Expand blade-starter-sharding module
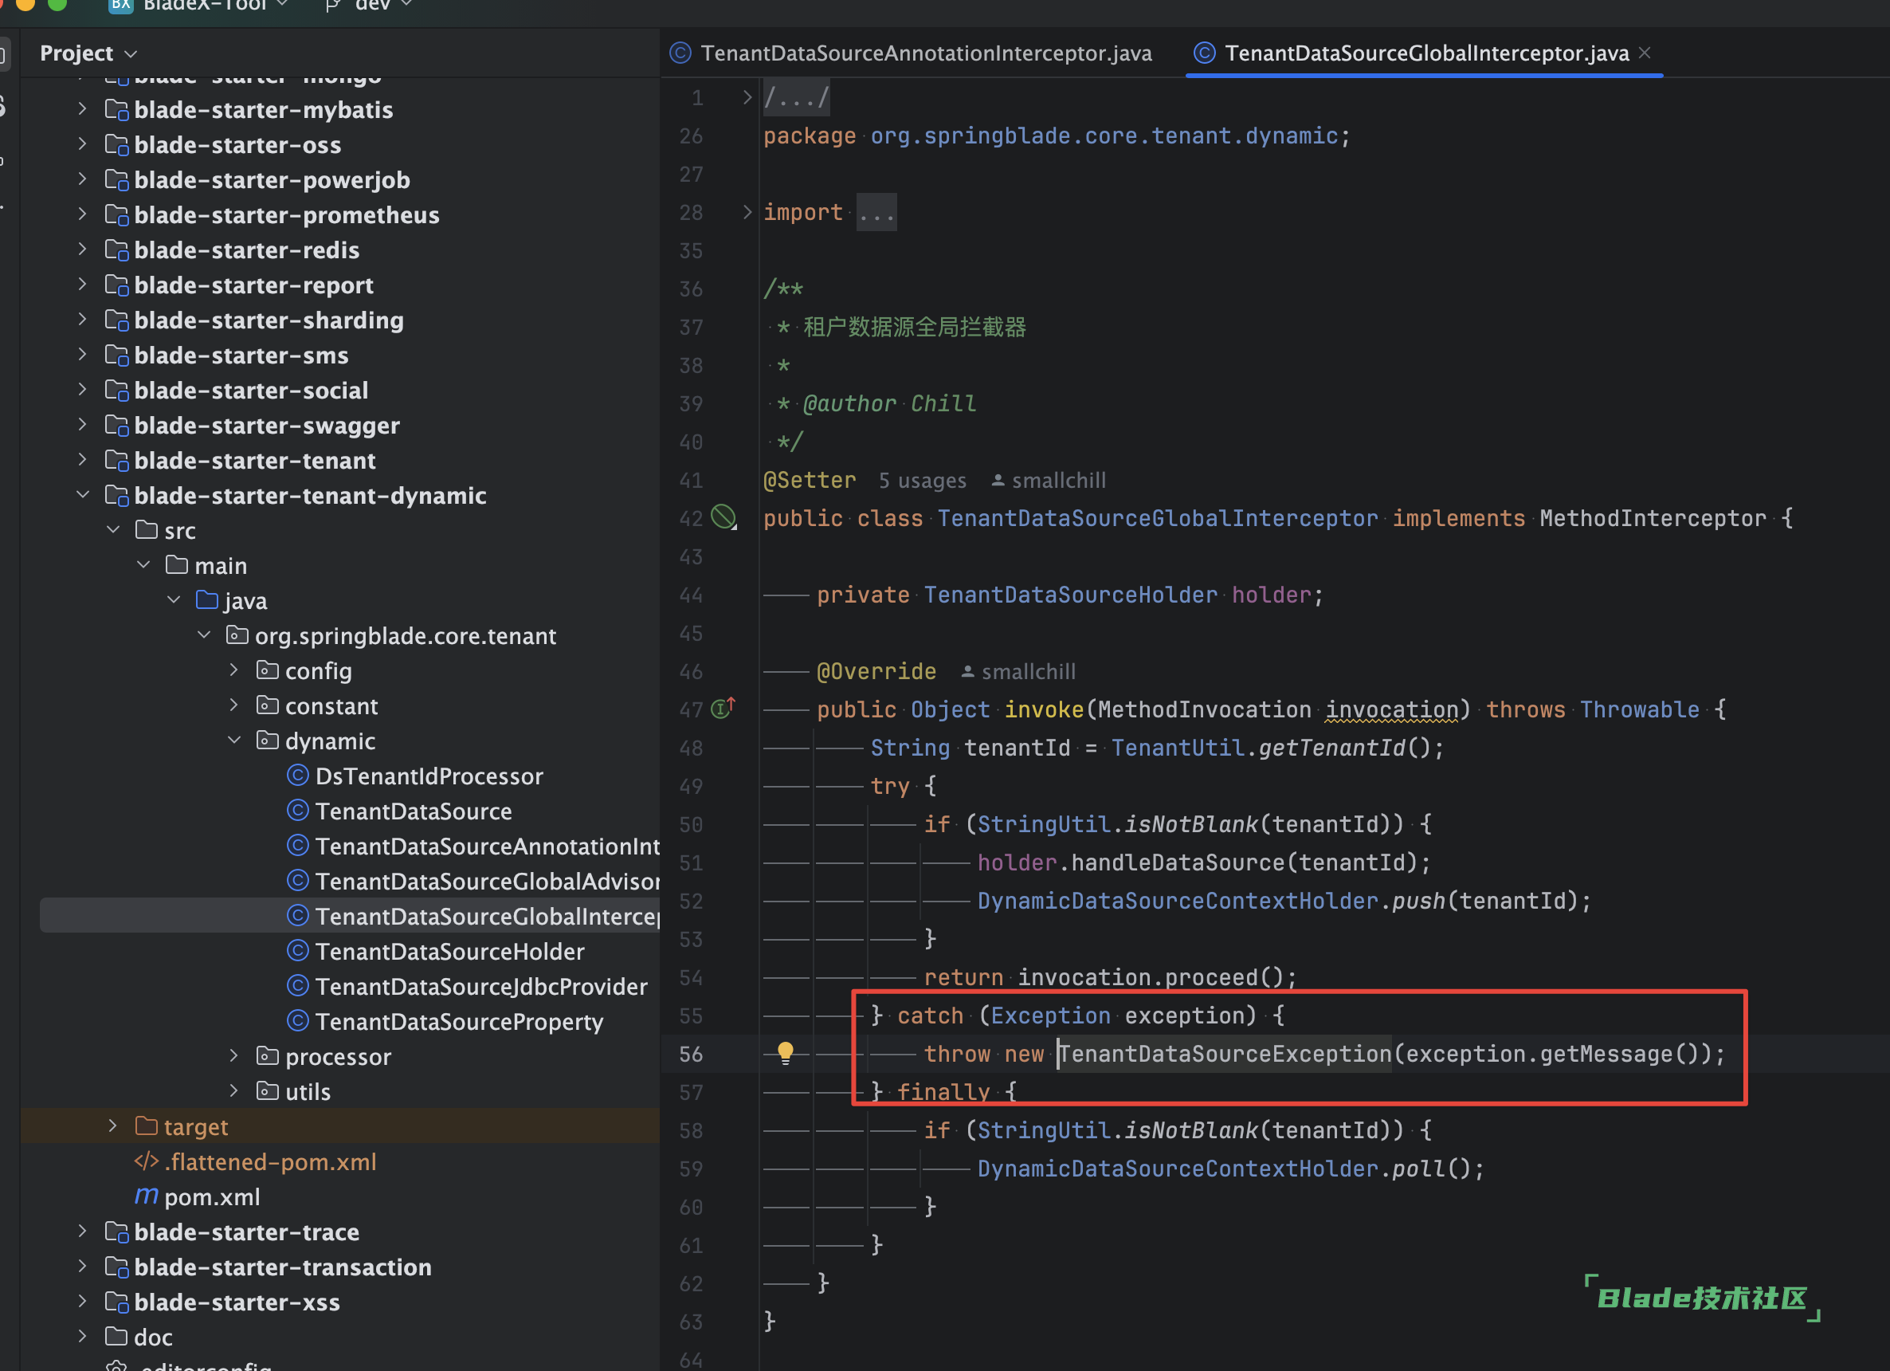The image size is (1890, 1371). click(x=81, y=318)
